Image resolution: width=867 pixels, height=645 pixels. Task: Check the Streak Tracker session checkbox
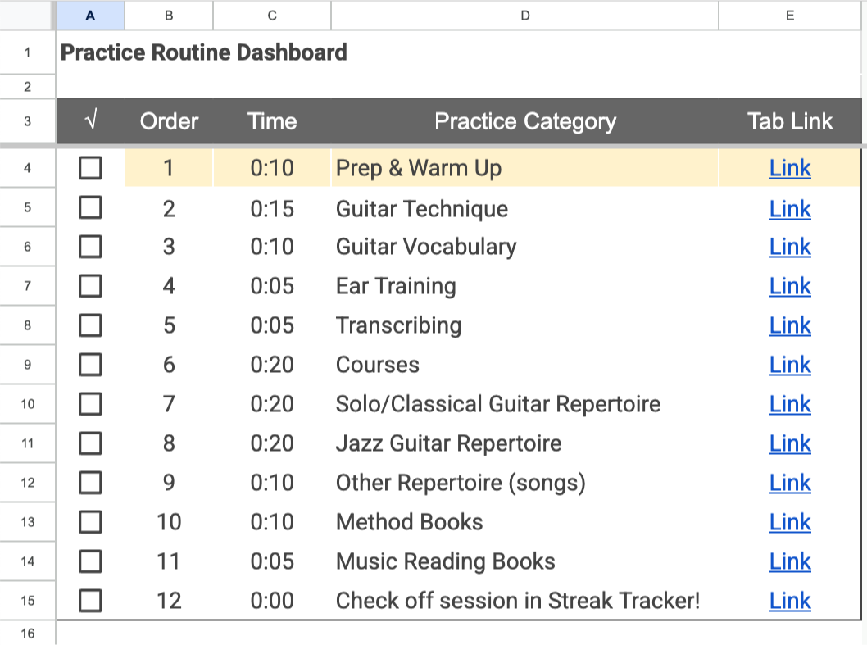90,601
